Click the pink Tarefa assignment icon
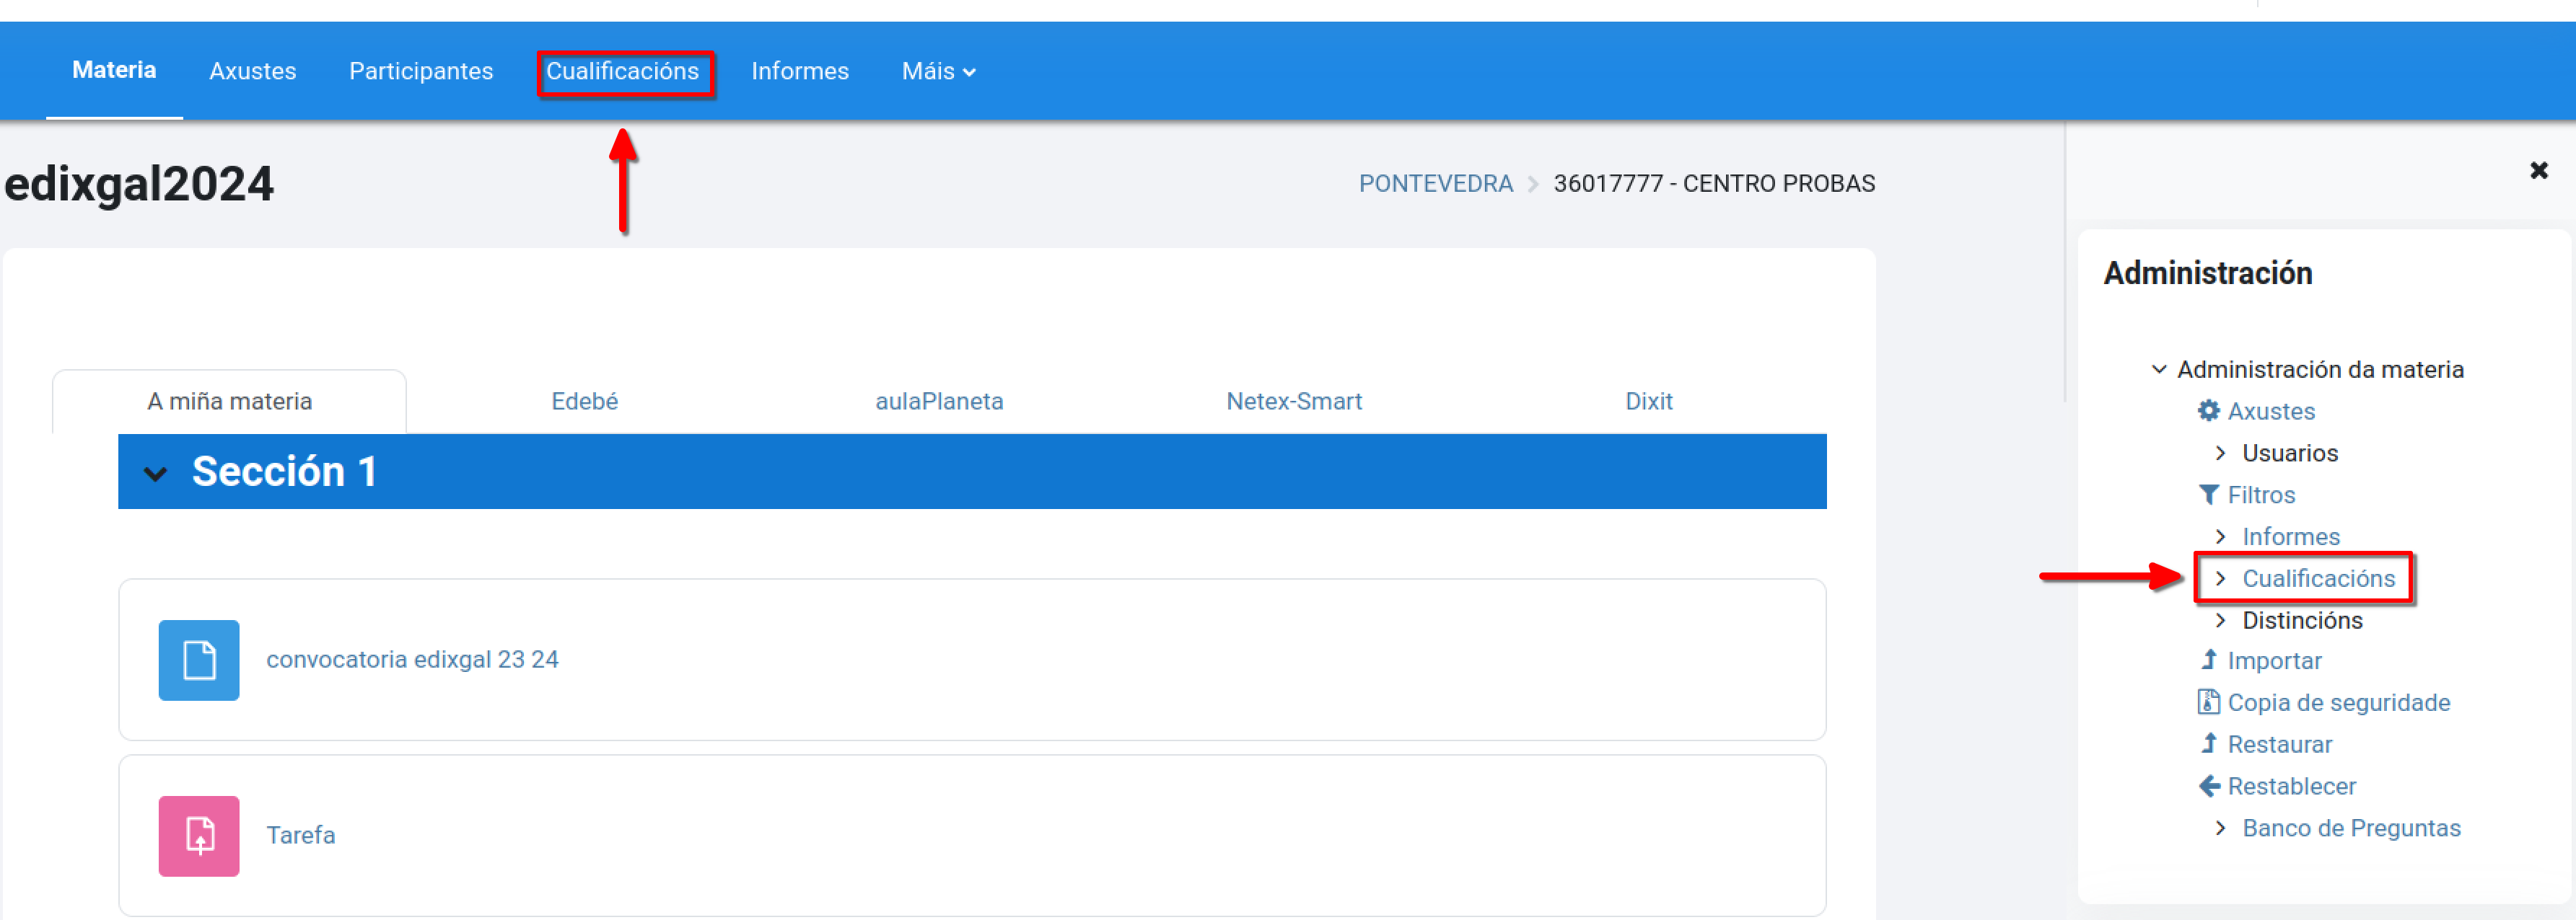The image size is (2576, 920). pyautogui.click(x=199, y=836)
